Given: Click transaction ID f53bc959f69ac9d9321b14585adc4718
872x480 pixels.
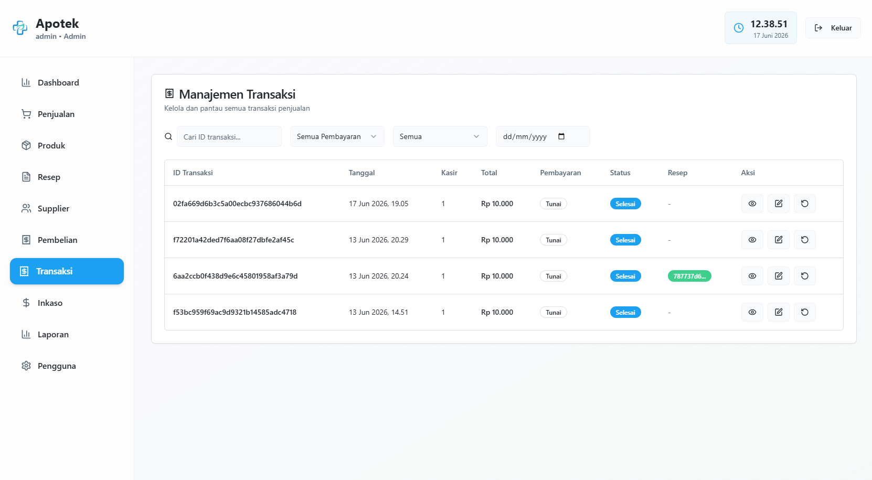Looking at the screenshot, I should pyautogui.click(x=235, y=312).
